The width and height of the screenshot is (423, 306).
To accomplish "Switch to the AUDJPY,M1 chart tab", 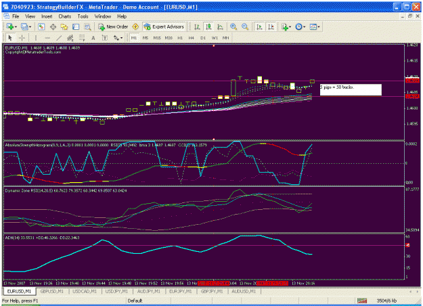I will coord(149,291).
